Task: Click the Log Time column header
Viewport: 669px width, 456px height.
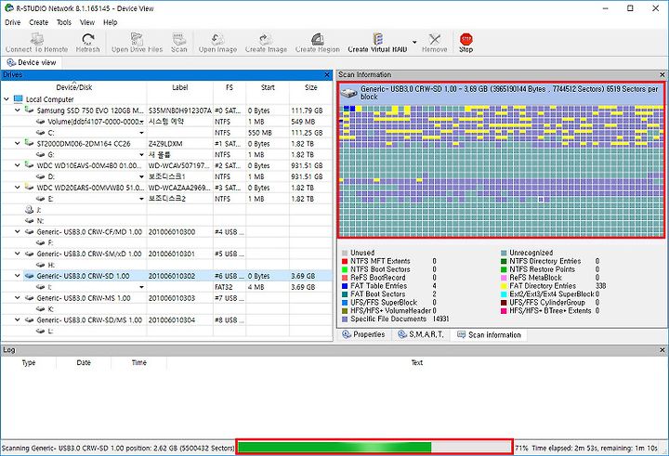Action: tap(139, 362)
